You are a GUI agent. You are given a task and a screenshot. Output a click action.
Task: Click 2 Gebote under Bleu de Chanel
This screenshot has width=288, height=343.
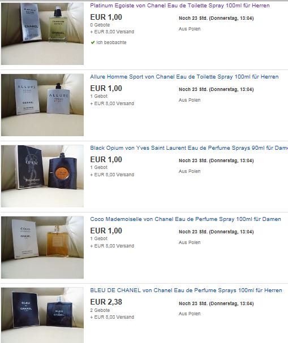(x=100, y=310)
